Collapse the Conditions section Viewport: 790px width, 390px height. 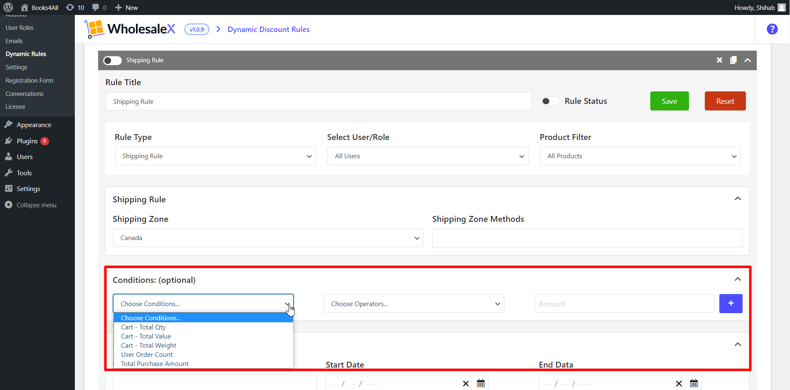[x=738, y=279]
